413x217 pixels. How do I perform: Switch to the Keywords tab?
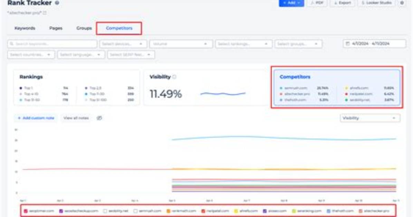tap(25, 28)
